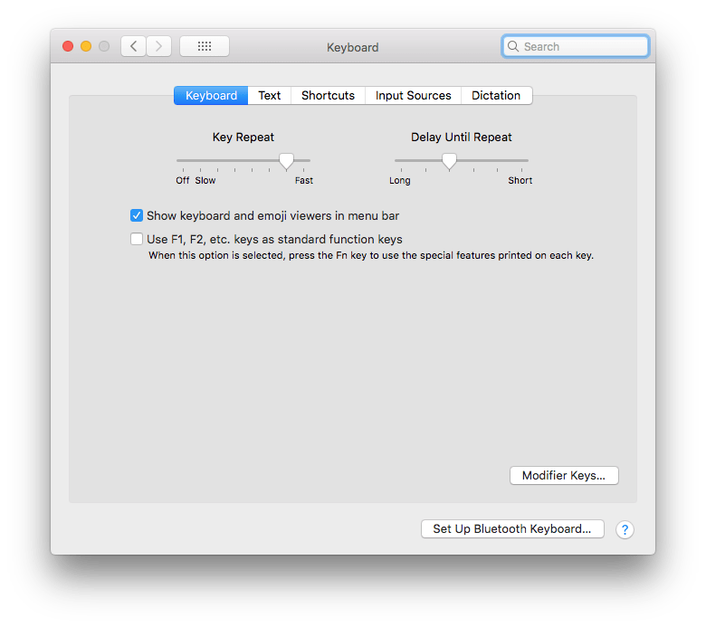Click Set Up Bluetooth Keyboard button

pyautogui.click(x=511, y=529)
